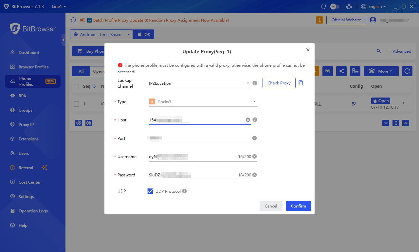419x252 pixels.
Task: Tick the checkbox for row Seq 1
Action: click(76, 104)
